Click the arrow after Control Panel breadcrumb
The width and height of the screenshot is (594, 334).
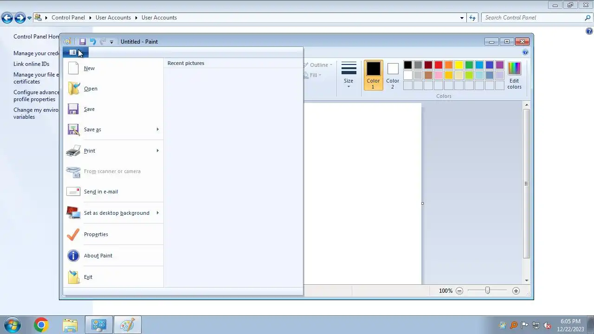(90, 18)
